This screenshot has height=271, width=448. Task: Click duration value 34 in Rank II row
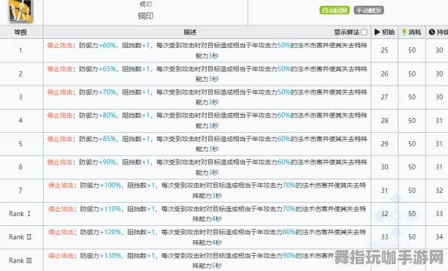click(x=440, y=237)
